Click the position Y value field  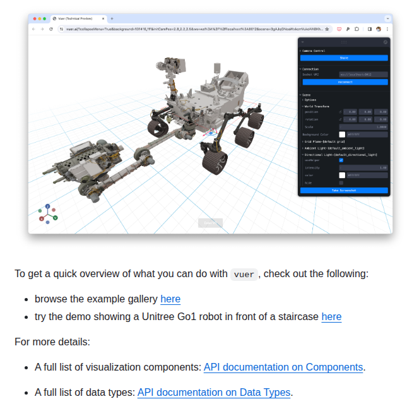tap(365, 112)
